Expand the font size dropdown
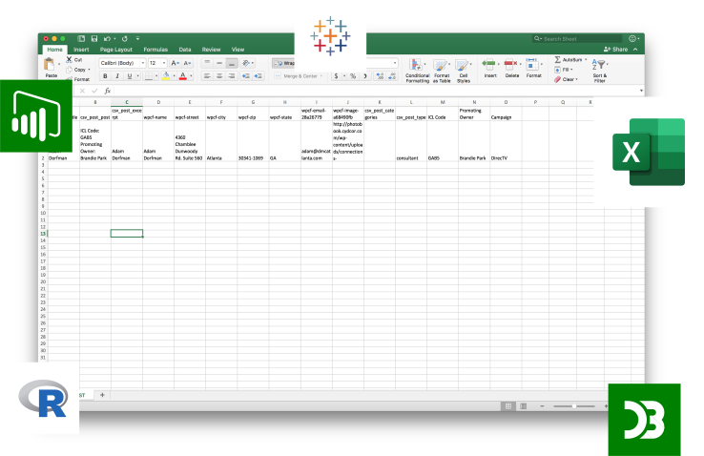 162,63
